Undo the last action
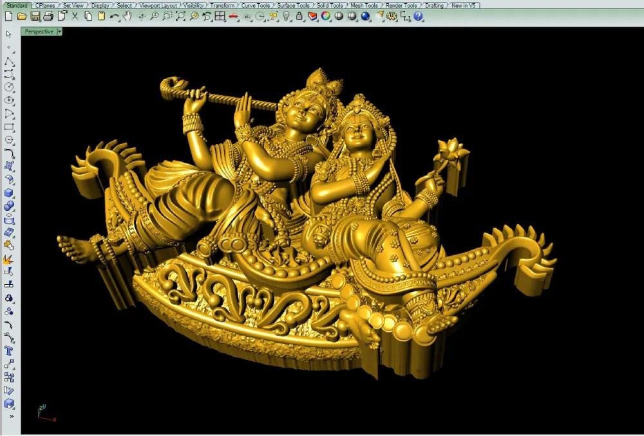Screen dimensions: 644x436 115,17
